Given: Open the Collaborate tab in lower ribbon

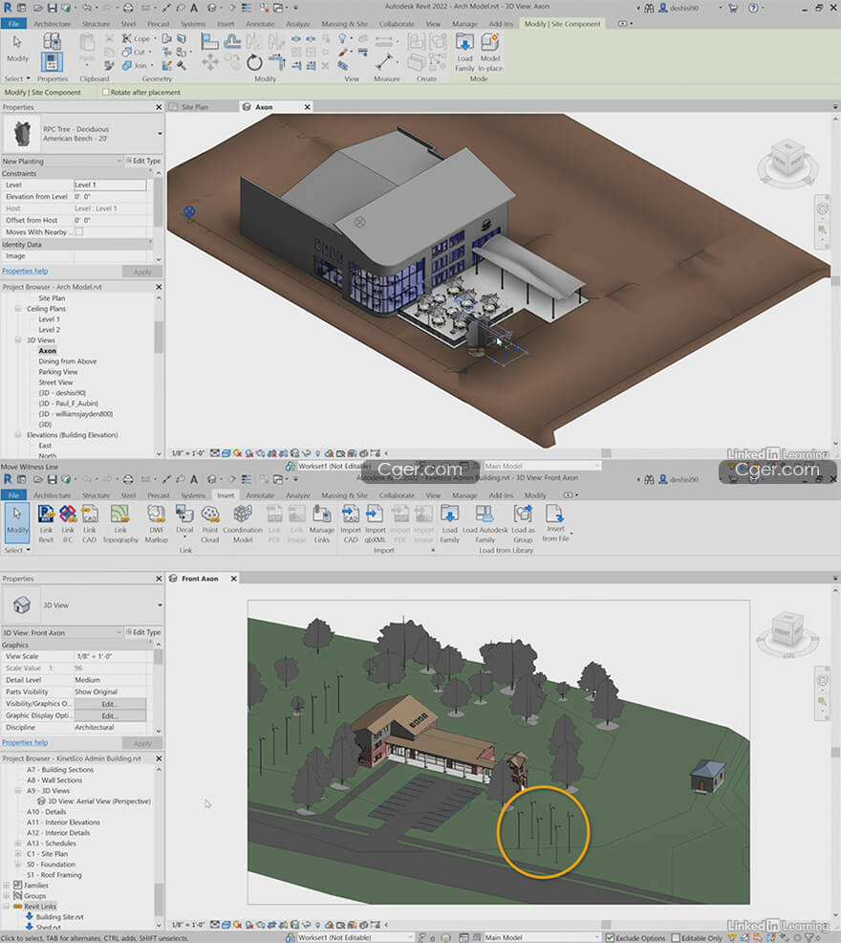Looking at the screenshot, I should point(397,495).
